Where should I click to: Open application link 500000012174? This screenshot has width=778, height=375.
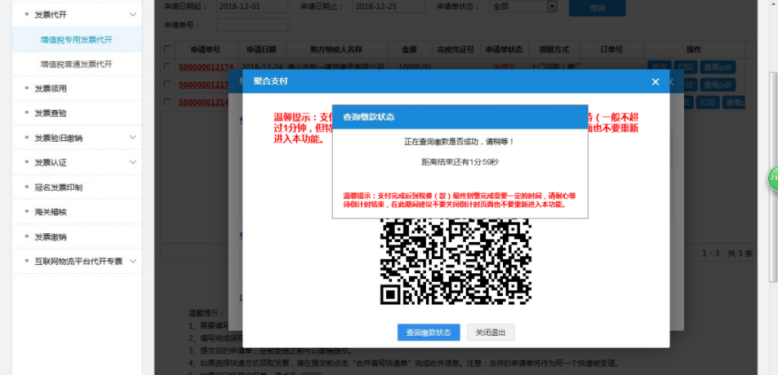point(206,67)
